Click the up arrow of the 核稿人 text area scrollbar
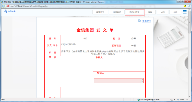Image resolution: width=192 pixels, height=102 pixels. click(142, 79)
